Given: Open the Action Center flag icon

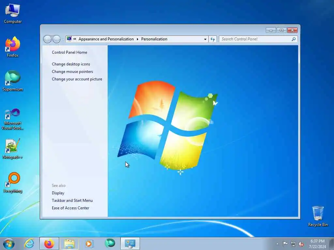Looking at the screenshot, I should [x=285, y=244].
